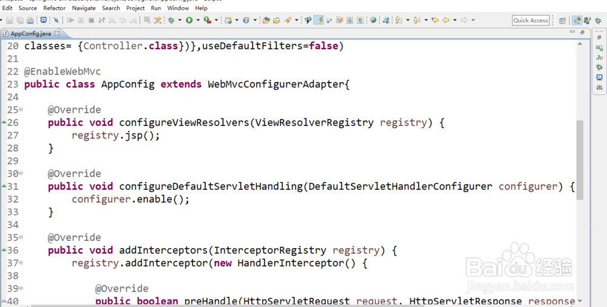
Task: Click Skip All Breakpoints icon
Action: coord(56,20)
